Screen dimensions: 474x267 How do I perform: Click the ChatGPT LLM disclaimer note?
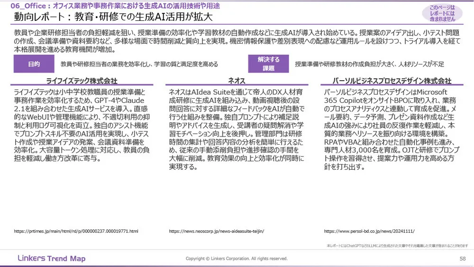pyautogui.click(x=397, y=246)
